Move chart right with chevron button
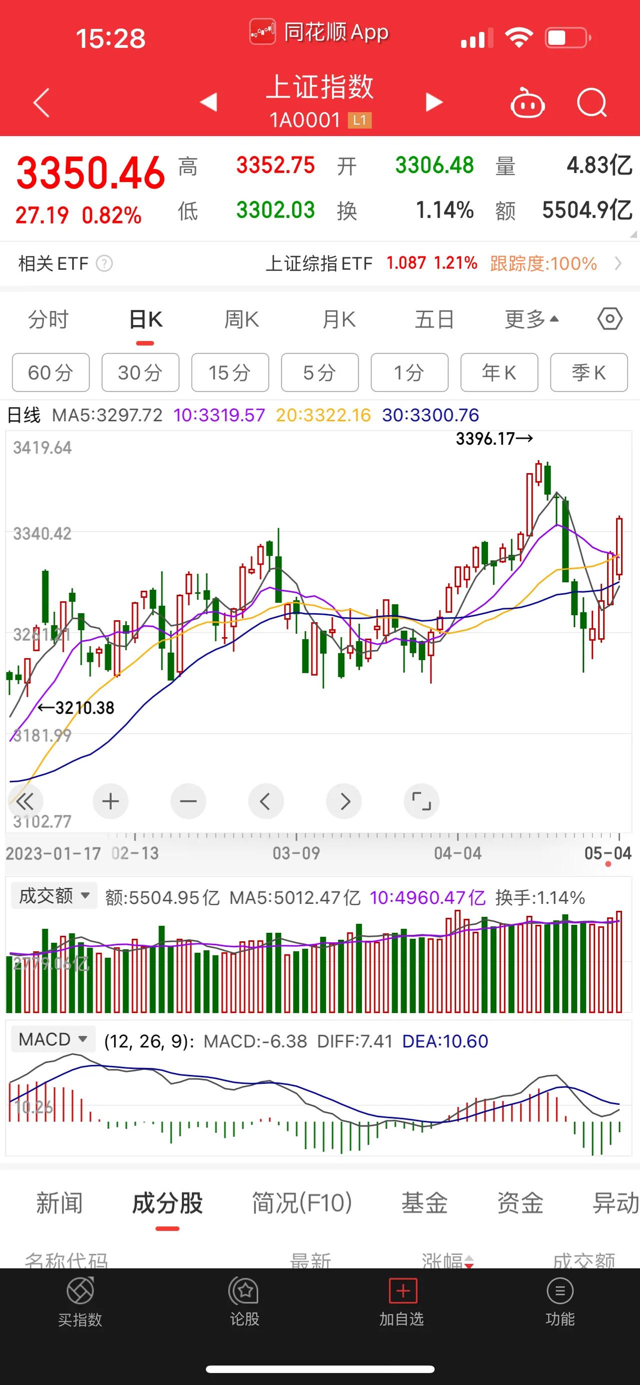This screenshot has width=640, height=1385. [344, 802]
